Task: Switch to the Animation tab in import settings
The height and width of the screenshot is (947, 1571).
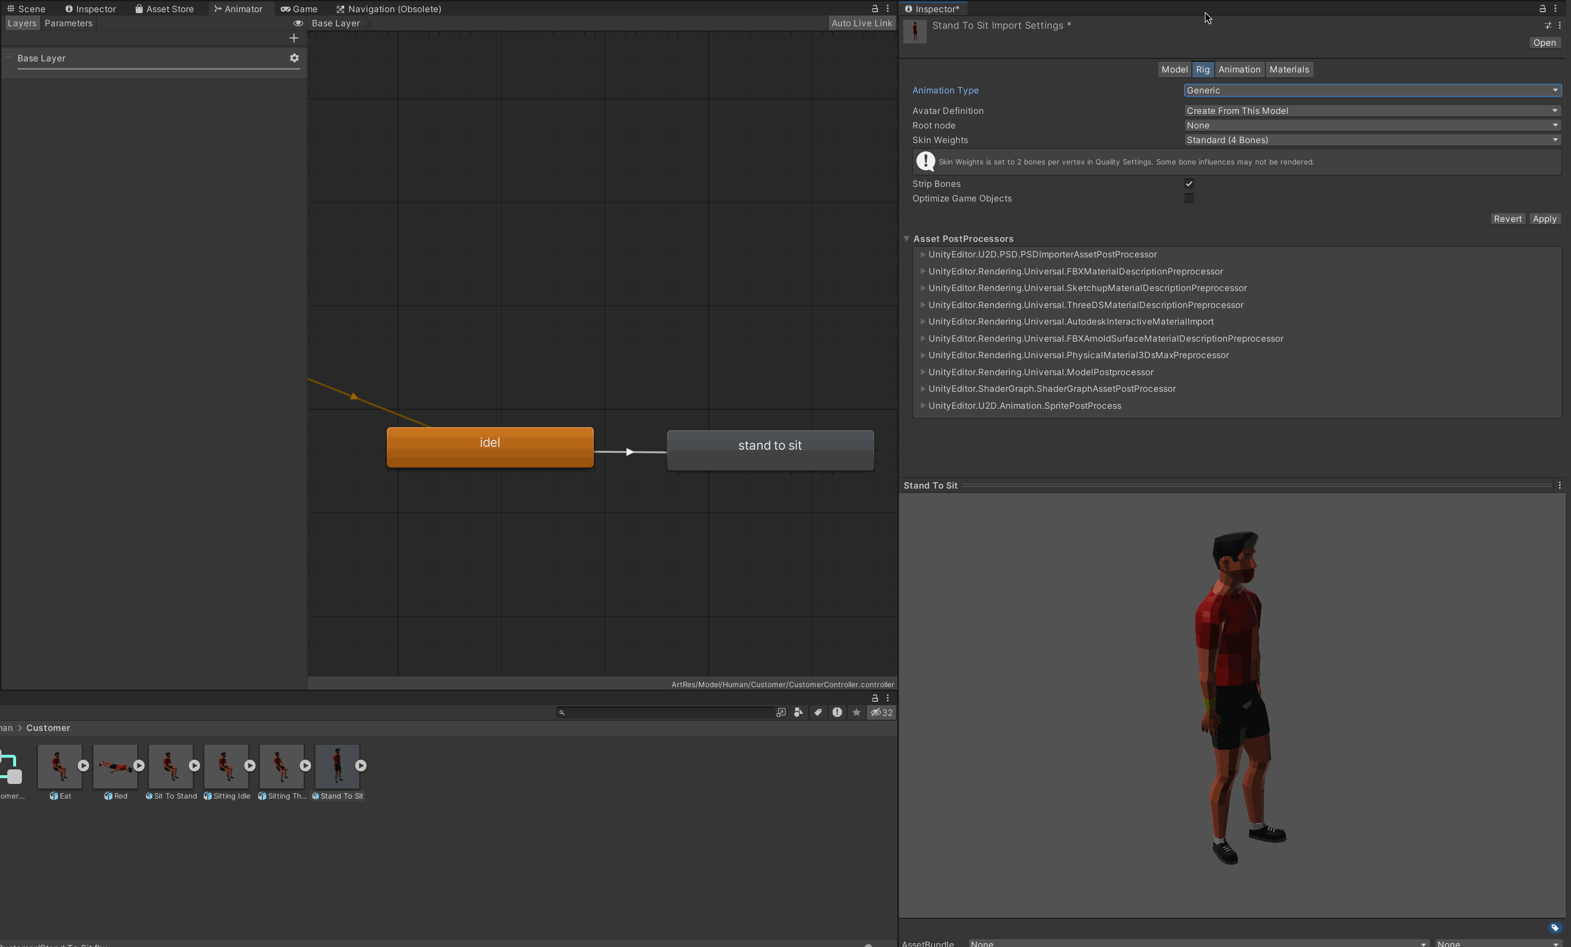Action: [x=1239, y=70]
